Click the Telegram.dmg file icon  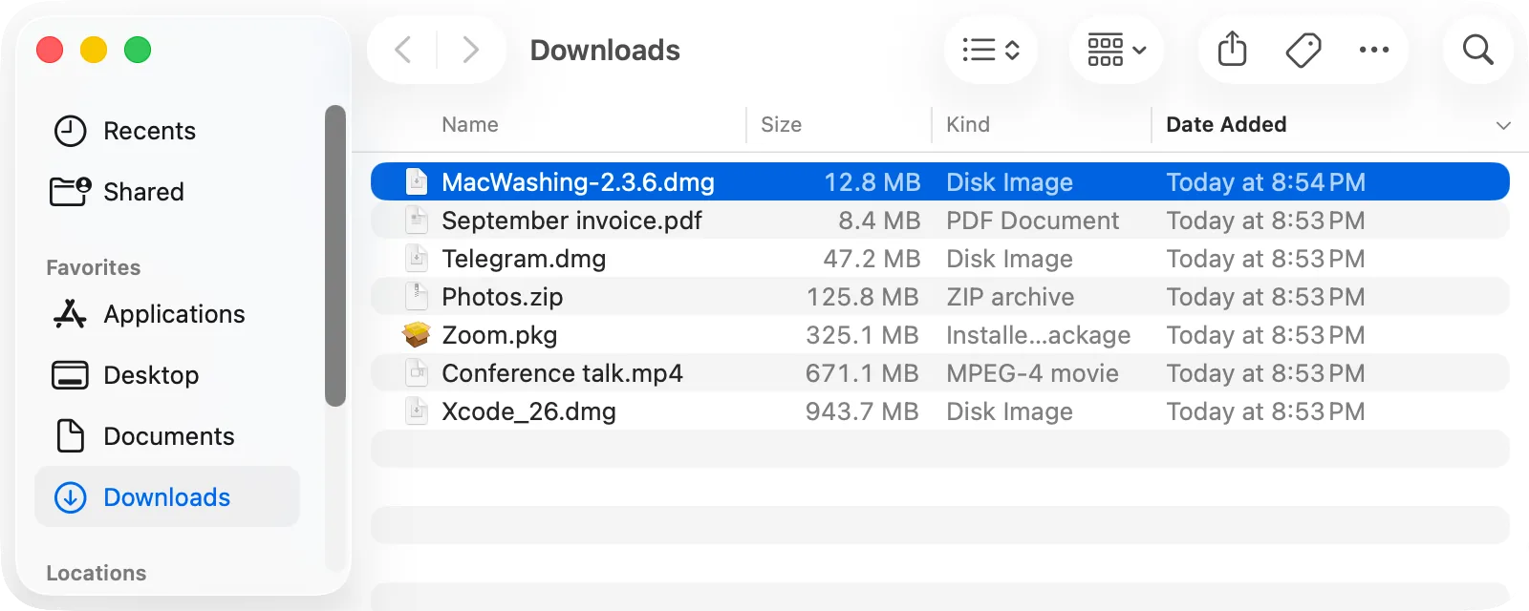click(417, 258)
